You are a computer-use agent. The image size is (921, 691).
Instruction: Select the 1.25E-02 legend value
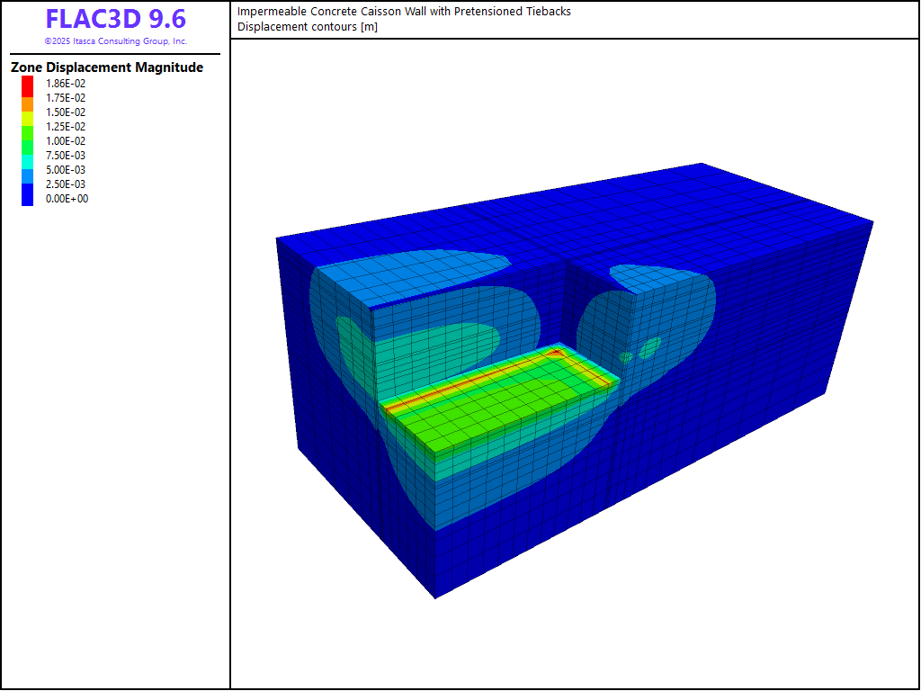coord(66,127)
